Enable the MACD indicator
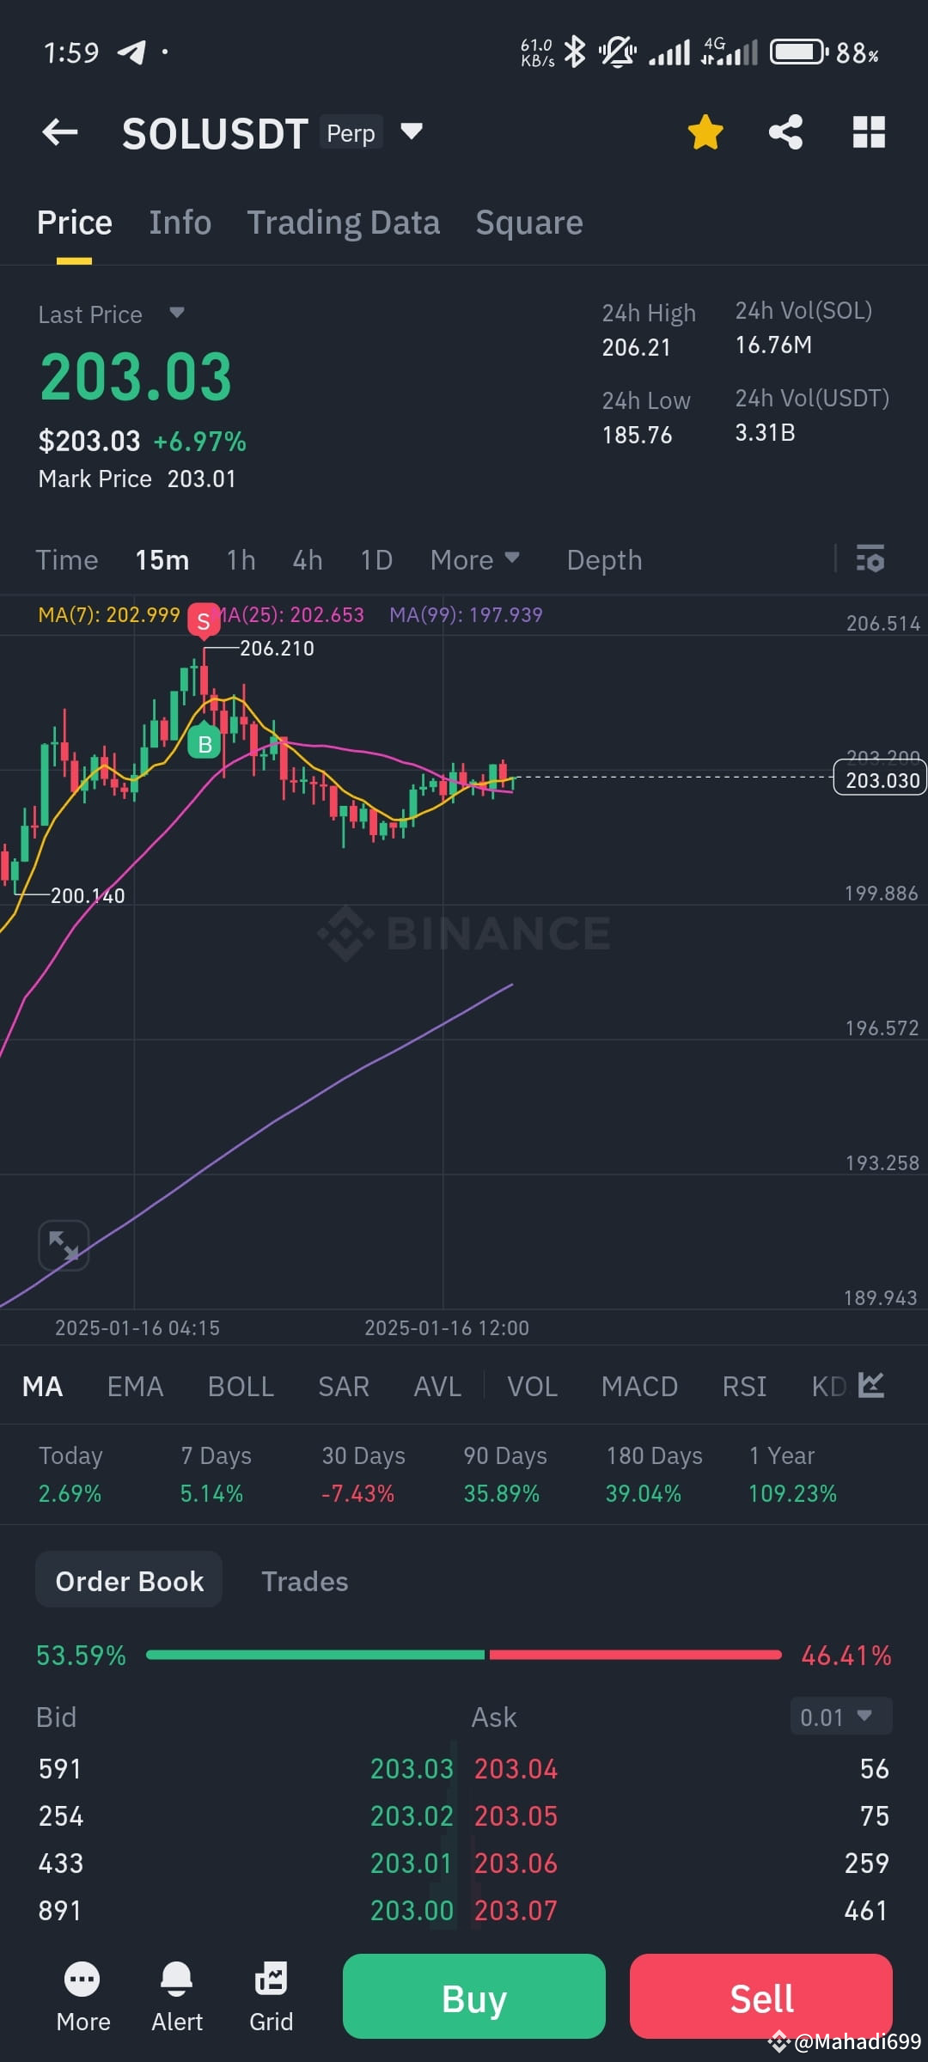 (639, 1386)
